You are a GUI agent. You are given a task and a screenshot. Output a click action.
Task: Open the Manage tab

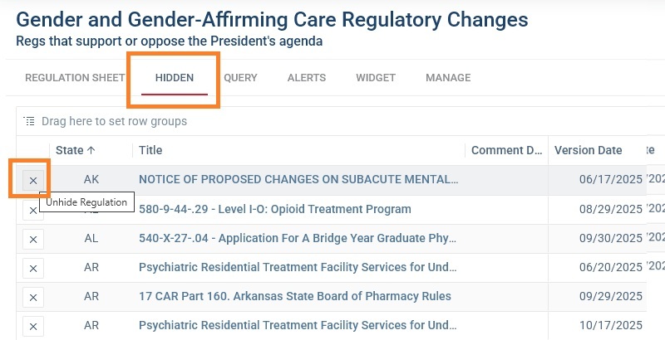point(448,78)
